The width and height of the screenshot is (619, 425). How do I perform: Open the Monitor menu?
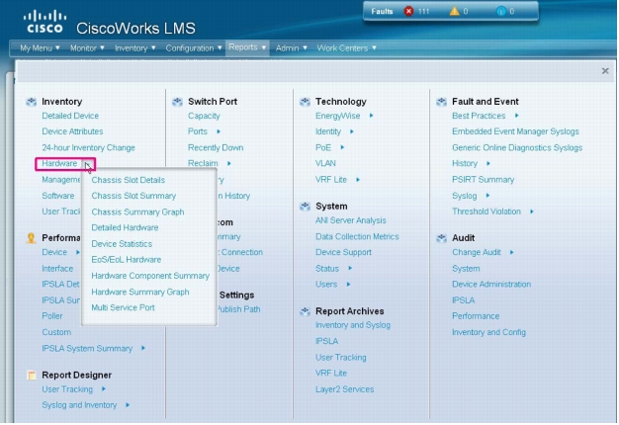coord(87,48)
